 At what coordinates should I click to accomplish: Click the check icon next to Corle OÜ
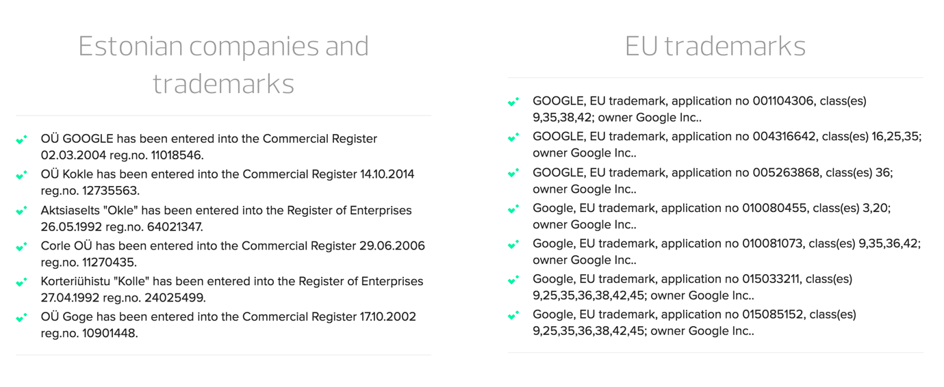pyautogui.click(x=22, y=246)
